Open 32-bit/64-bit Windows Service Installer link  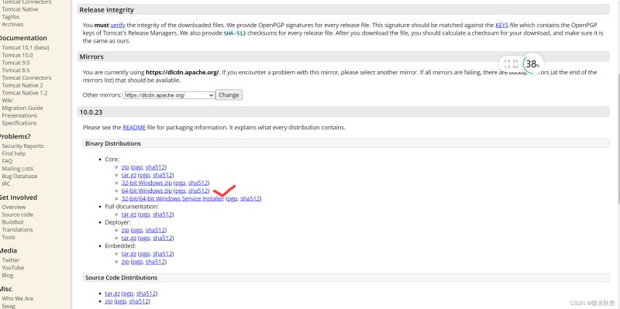172,199
